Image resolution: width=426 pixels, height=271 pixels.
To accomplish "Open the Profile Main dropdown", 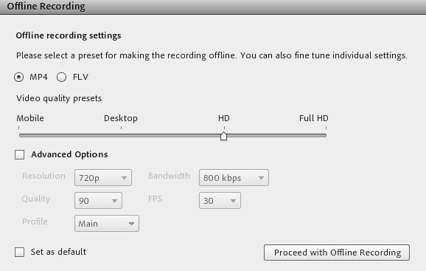I will 107,224.
